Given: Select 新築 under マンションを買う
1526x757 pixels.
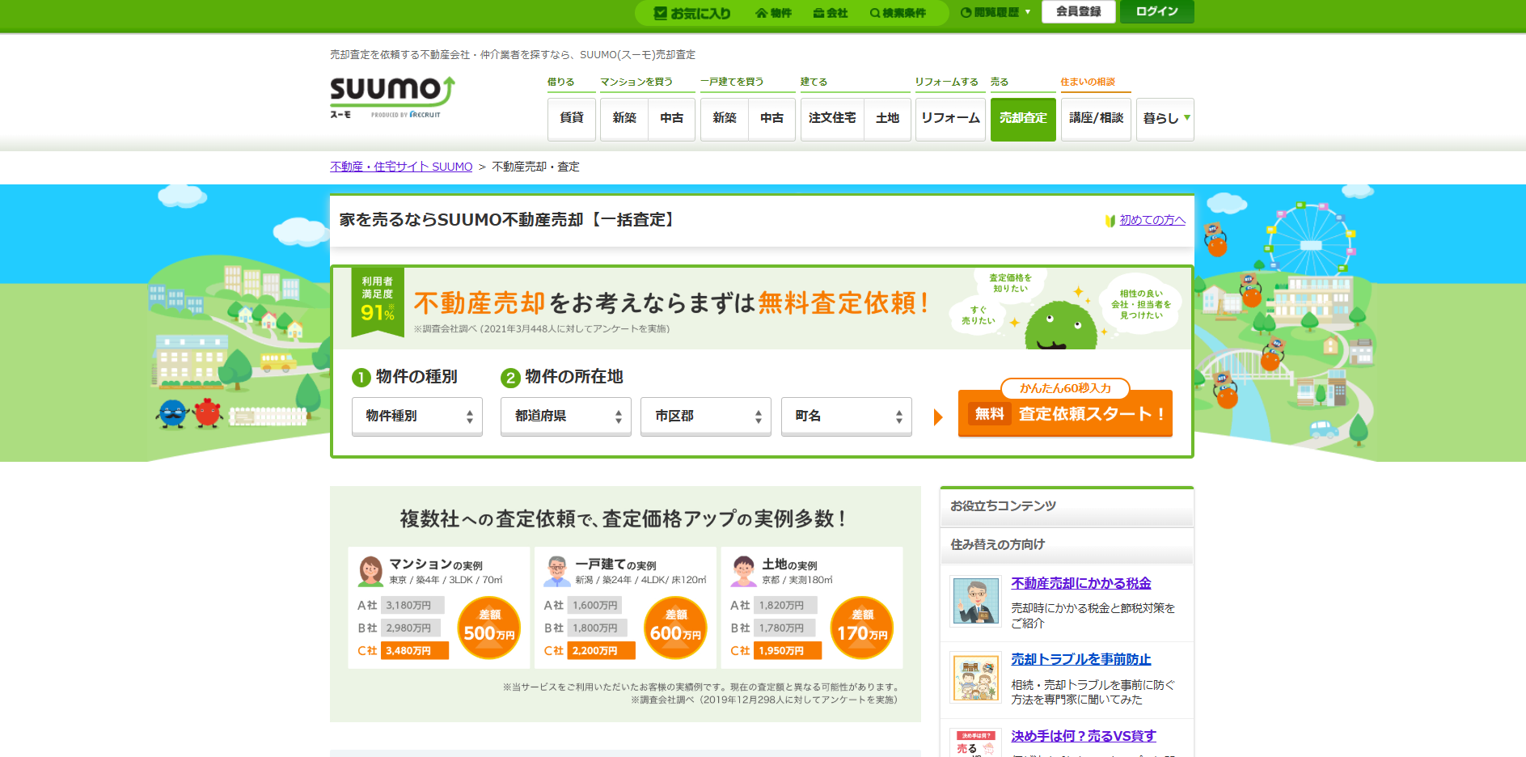Looking at the screenshot, I should tap(624, 119).
